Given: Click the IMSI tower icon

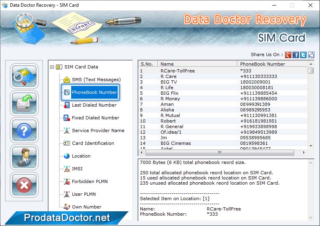Looking at the screenshot, I should click(x=67, y=169).
